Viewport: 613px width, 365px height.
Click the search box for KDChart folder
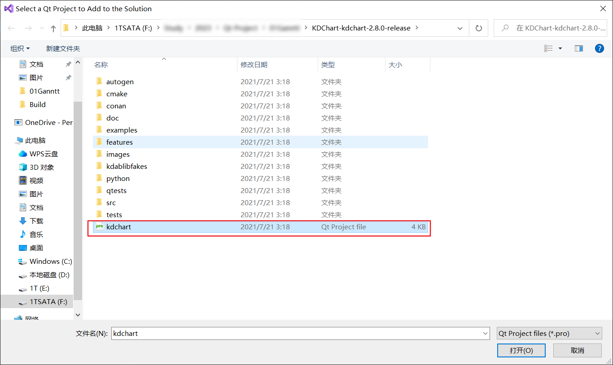pos(551,28)
